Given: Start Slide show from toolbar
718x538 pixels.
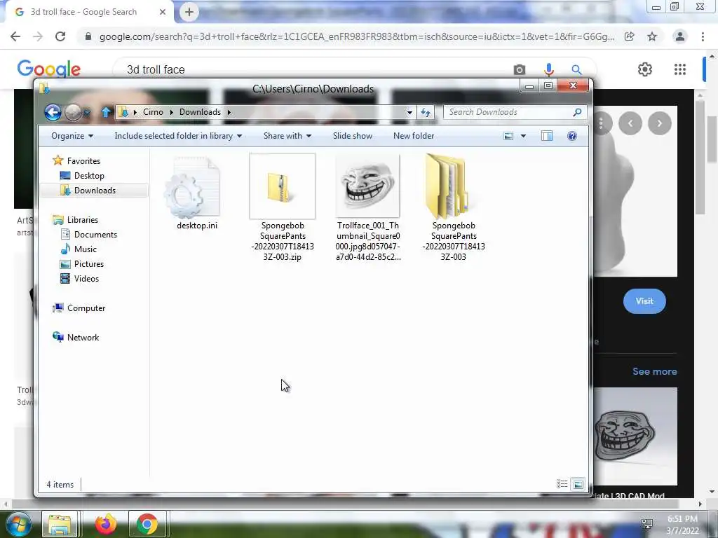Looking at the screenshot, I should pos(353,136).
